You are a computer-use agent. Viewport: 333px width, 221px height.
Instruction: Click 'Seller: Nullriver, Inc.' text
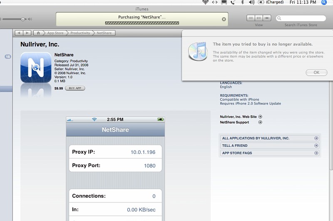[x=70, y=69]
